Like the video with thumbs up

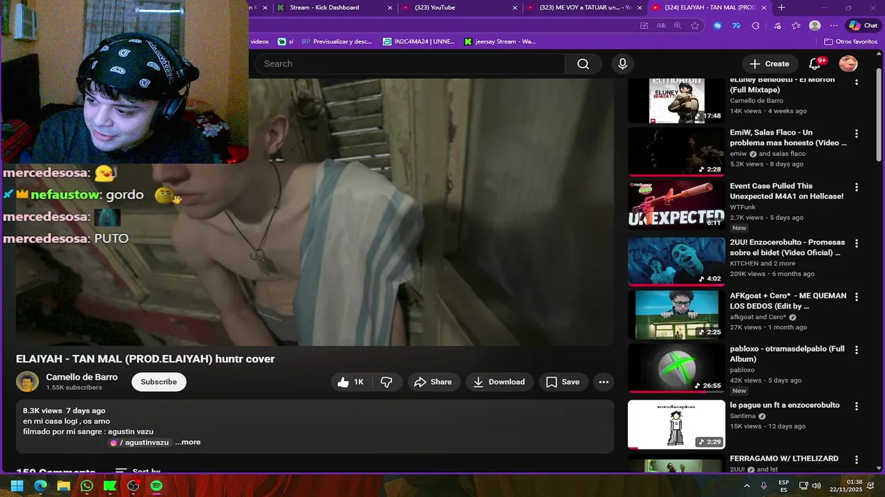click(351, 382)
